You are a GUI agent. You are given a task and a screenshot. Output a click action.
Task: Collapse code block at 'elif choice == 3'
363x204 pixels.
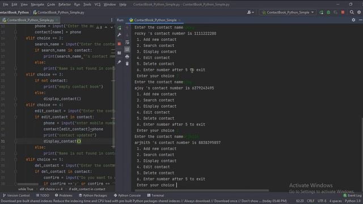tap(15, 74)
